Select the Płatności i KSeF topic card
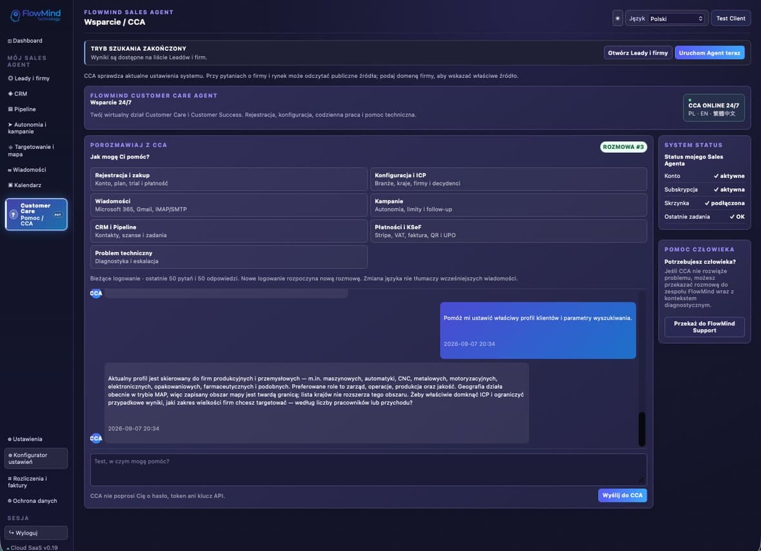 tap(508, 231)
